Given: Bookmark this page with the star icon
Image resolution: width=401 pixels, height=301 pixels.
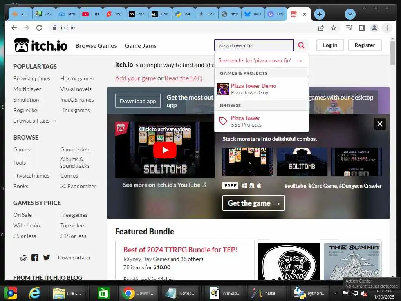Looking at the screenshot, I should [334, 28].
